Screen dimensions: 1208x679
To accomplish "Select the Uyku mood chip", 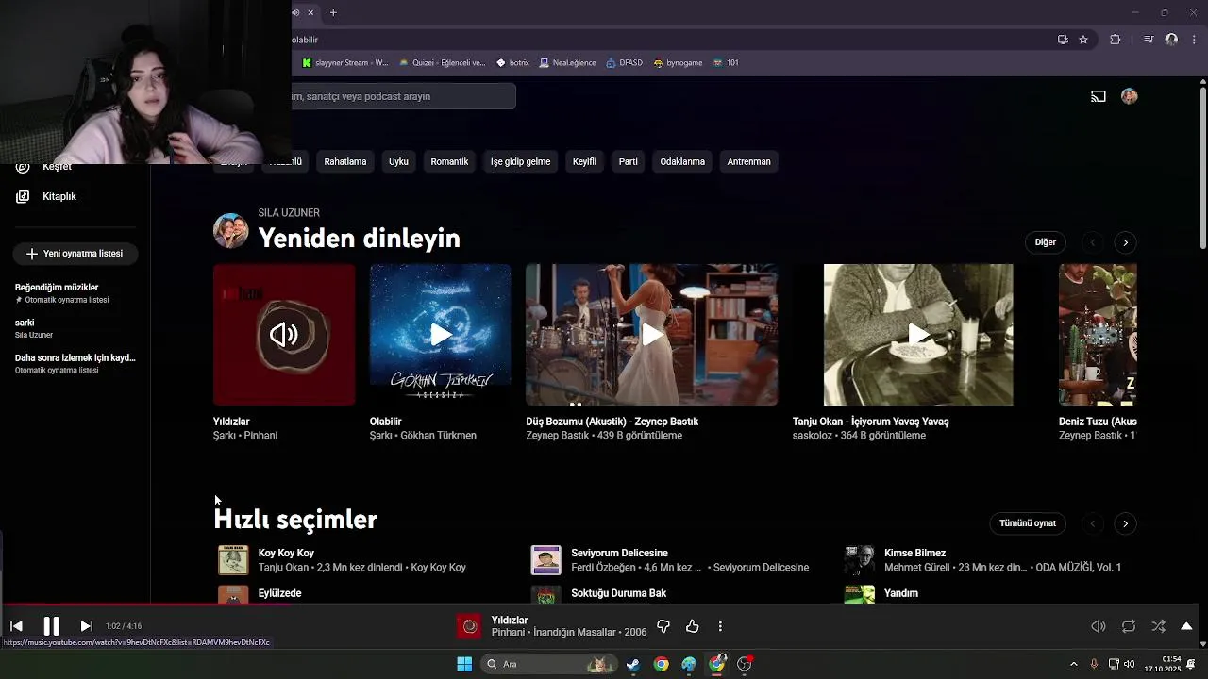I will (x=398, y=161).
